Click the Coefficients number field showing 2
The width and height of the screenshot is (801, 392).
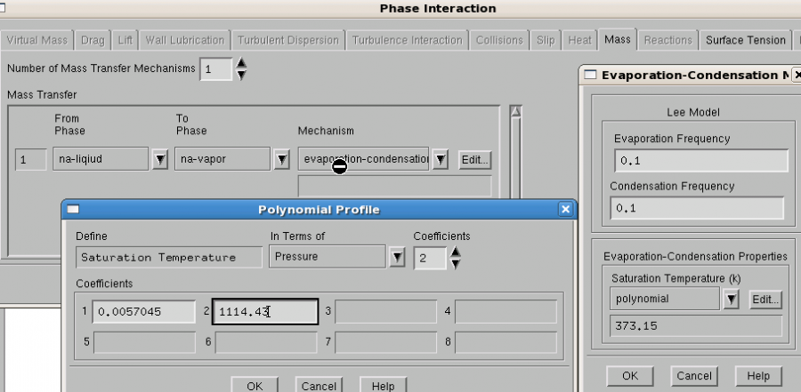coord(430,258)
